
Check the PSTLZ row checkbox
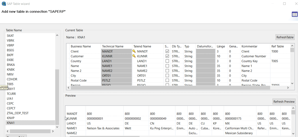pos(167,80)
